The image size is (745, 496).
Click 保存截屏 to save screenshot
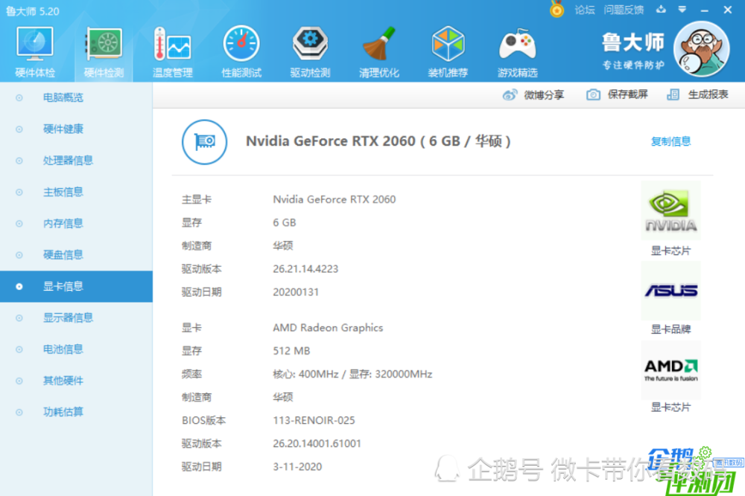(617, 94)
